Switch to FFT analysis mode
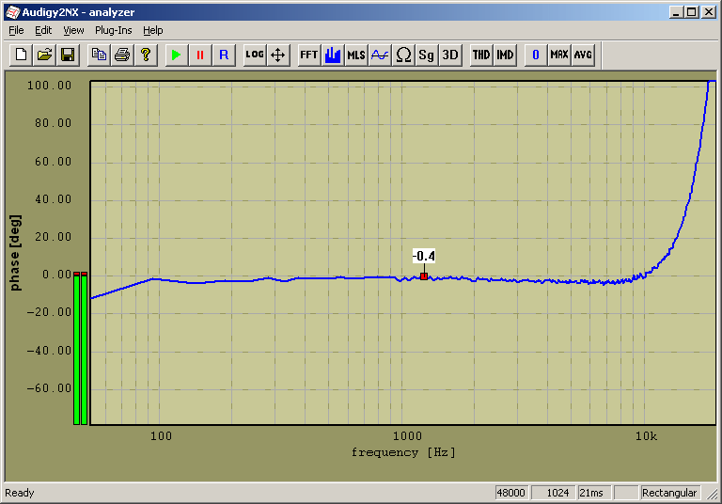Screen dimensions: 722x504 pos(308,55)
